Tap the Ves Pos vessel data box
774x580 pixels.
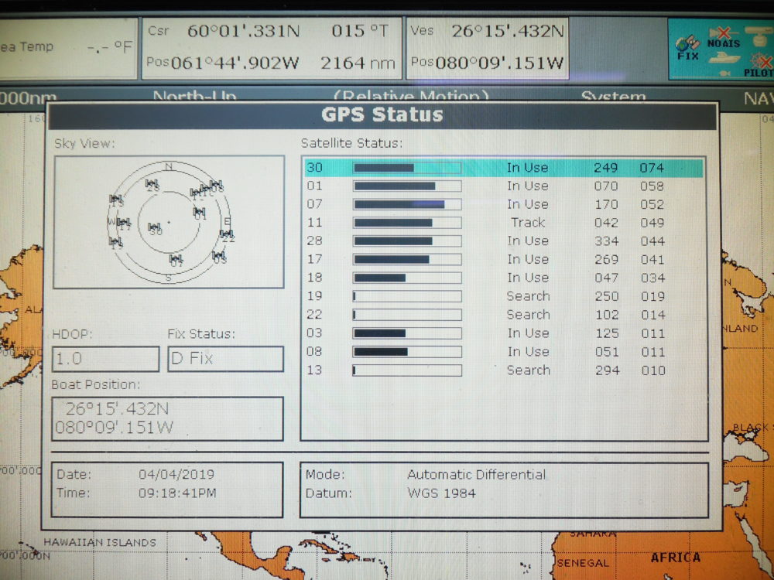pos(487,48)
